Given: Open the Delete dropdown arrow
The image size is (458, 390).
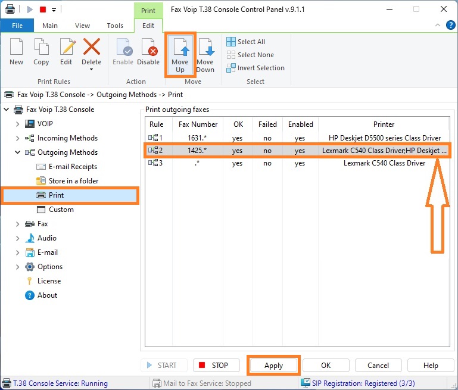Looking at the screenshot, I should [92, 70].
